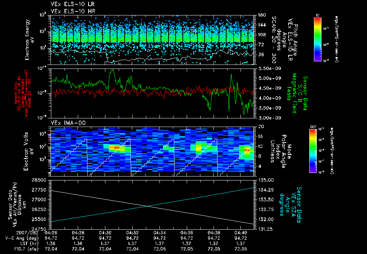367x254 pixels.
Task: Click the "Electron Volts eV" axis label
Action: tap(28, 151)
